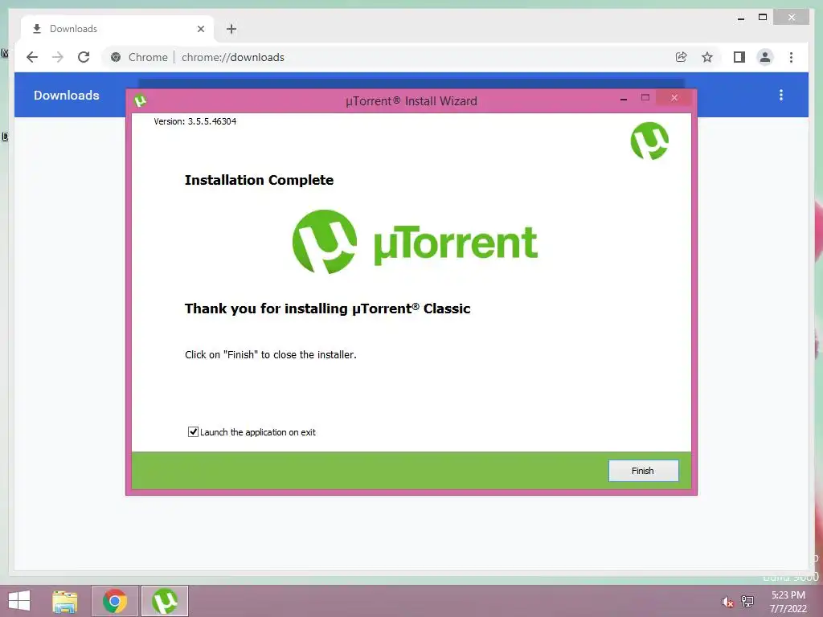
Task: Select µTorrent installer in taskbar
Action: 165,601
